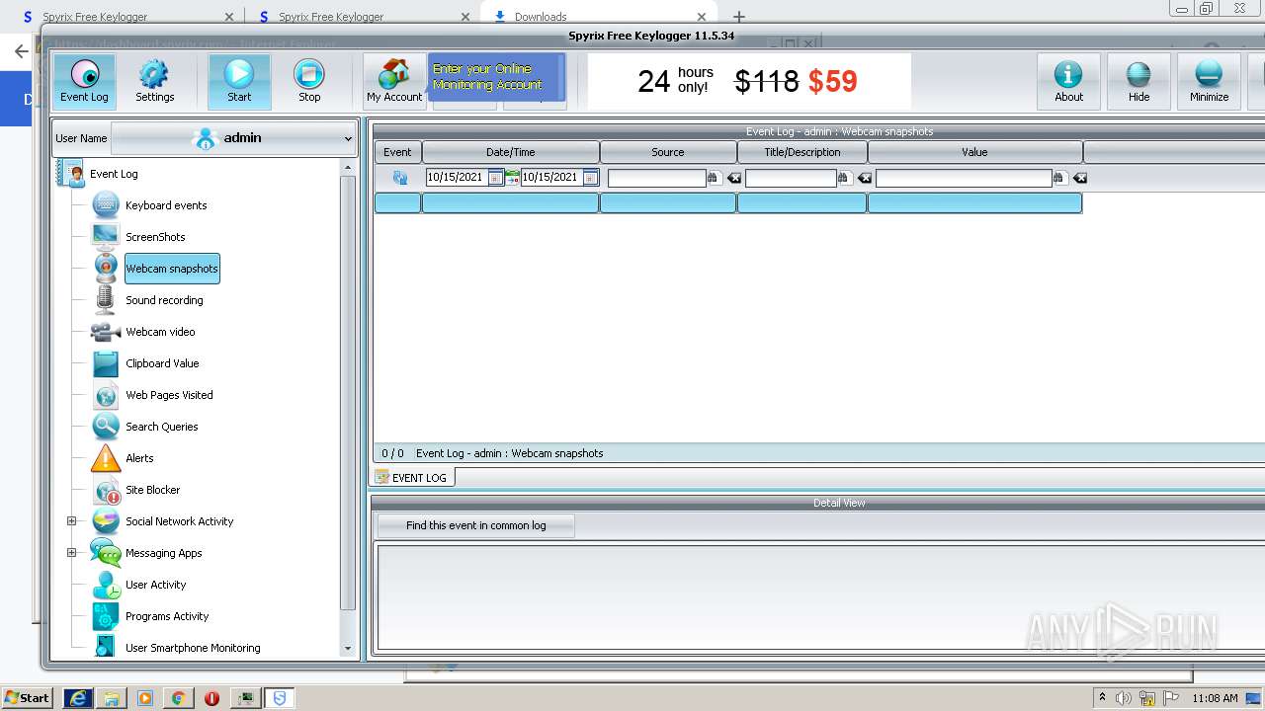Sort by the Source column header
This screenshot has height=711, width=1265.
click(668, 152)
